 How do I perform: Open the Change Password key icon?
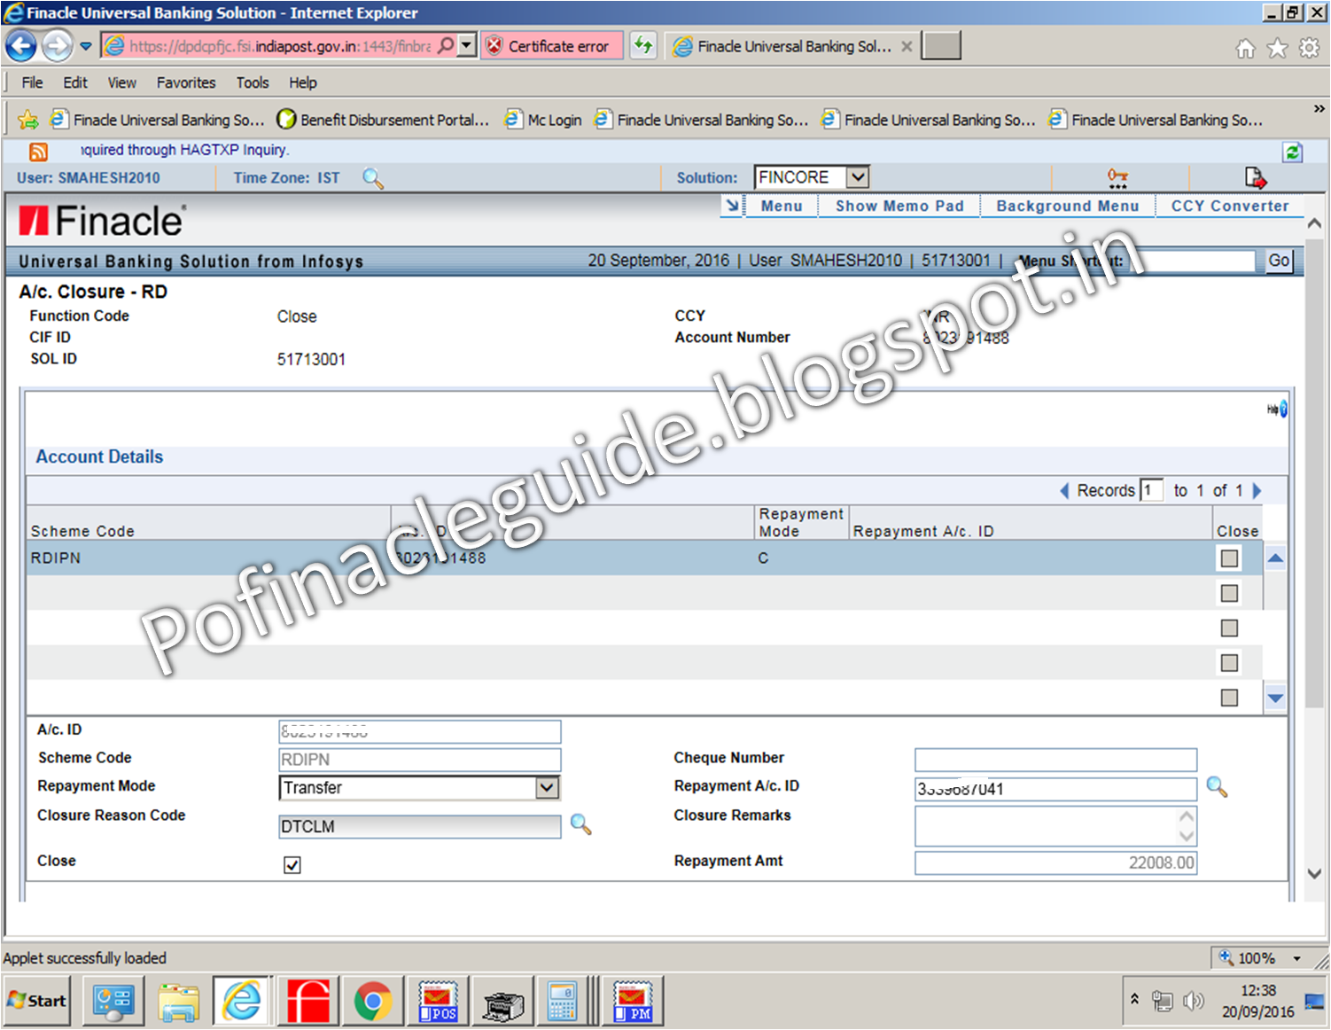click(1117, 177)
